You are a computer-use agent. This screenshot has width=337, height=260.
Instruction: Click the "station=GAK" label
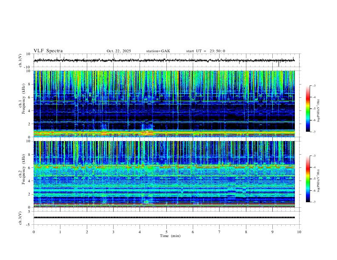tap(158, 51)
